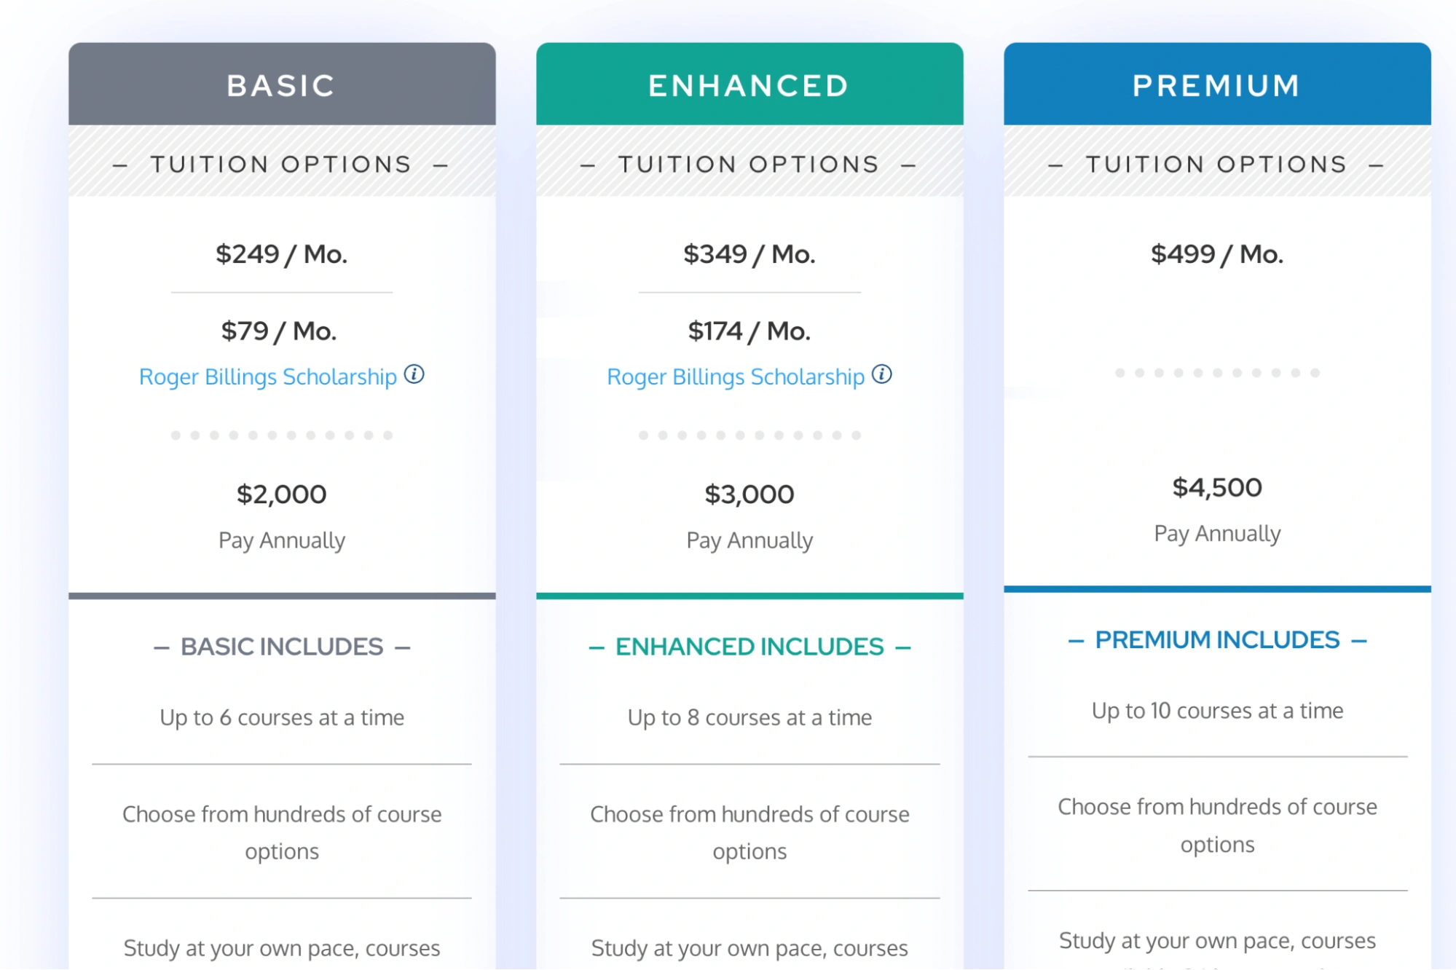
Task: Click the $249 / Mo. price option
Action: point(283,253)
